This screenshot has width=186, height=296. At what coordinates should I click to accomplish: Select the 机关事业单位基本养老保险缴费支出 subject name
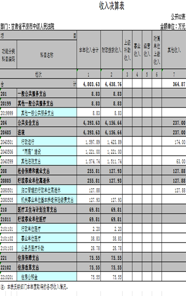tap(47, 200)
